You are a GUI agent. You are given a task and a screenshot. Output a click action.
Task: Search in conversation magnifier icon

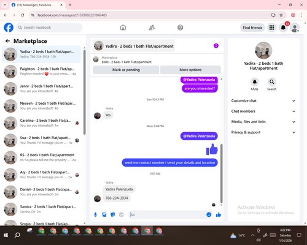272,82
